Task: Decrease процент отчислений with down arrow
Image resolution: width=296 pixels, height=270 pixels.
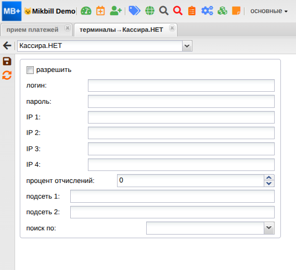Action: (x=269, y=183)
